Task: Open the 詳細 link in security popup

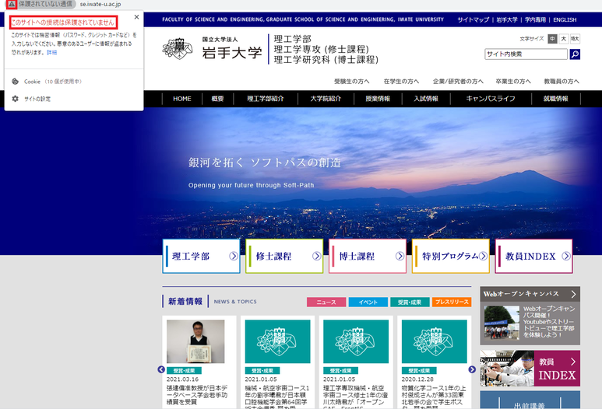Action: click(x=52, y=53)
